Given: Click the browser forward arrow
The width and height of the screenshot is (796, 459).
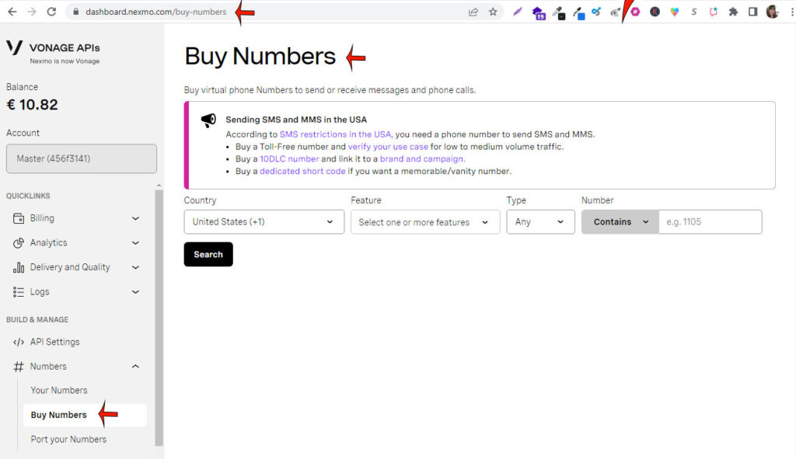Looking at the screenshot, I should click(32, 12).
